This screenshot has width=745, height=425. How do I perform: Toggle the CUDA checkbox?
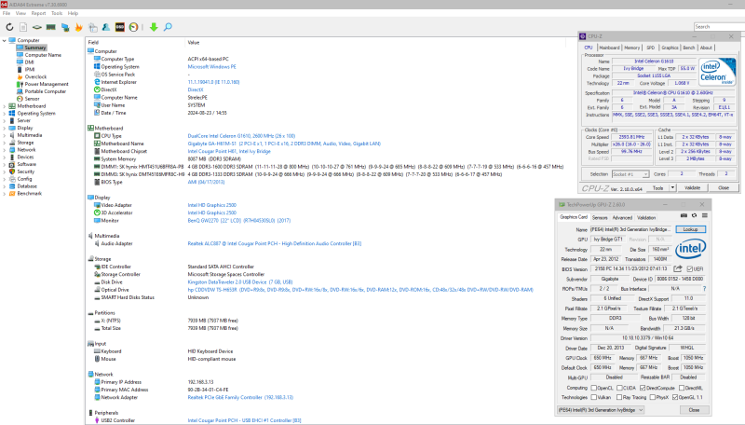[619, 388]
